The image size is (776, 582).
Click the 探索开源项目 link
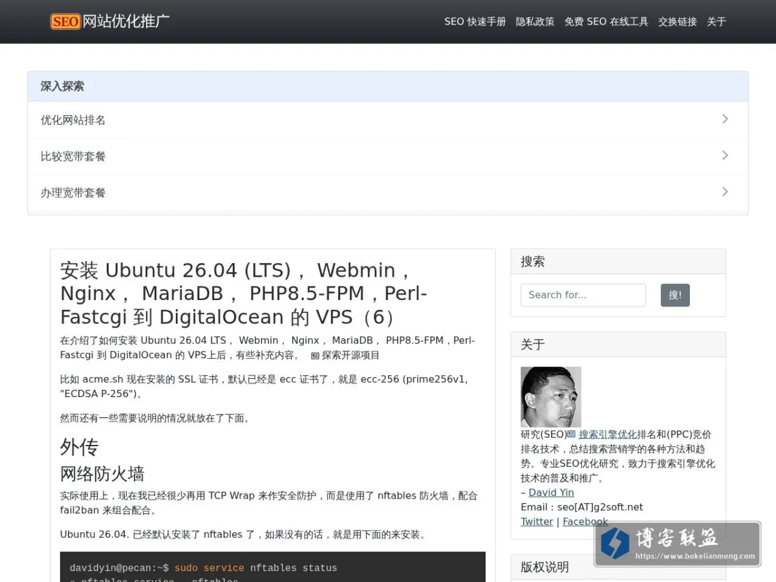tap(350, 355)
